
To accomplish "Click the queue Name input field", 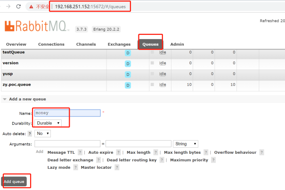I will [x=67, y=113].
